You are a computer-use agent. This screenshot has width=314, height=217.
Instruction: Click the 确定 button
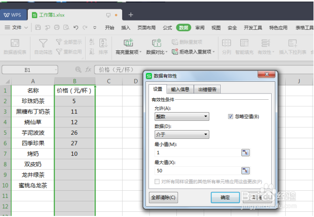(x=225, y=197)
